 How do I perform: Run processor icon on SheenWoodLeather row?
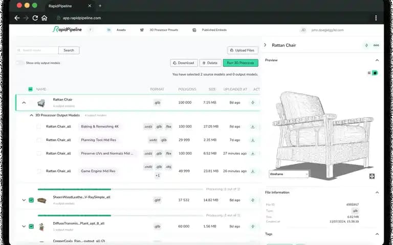pos(253,200)
